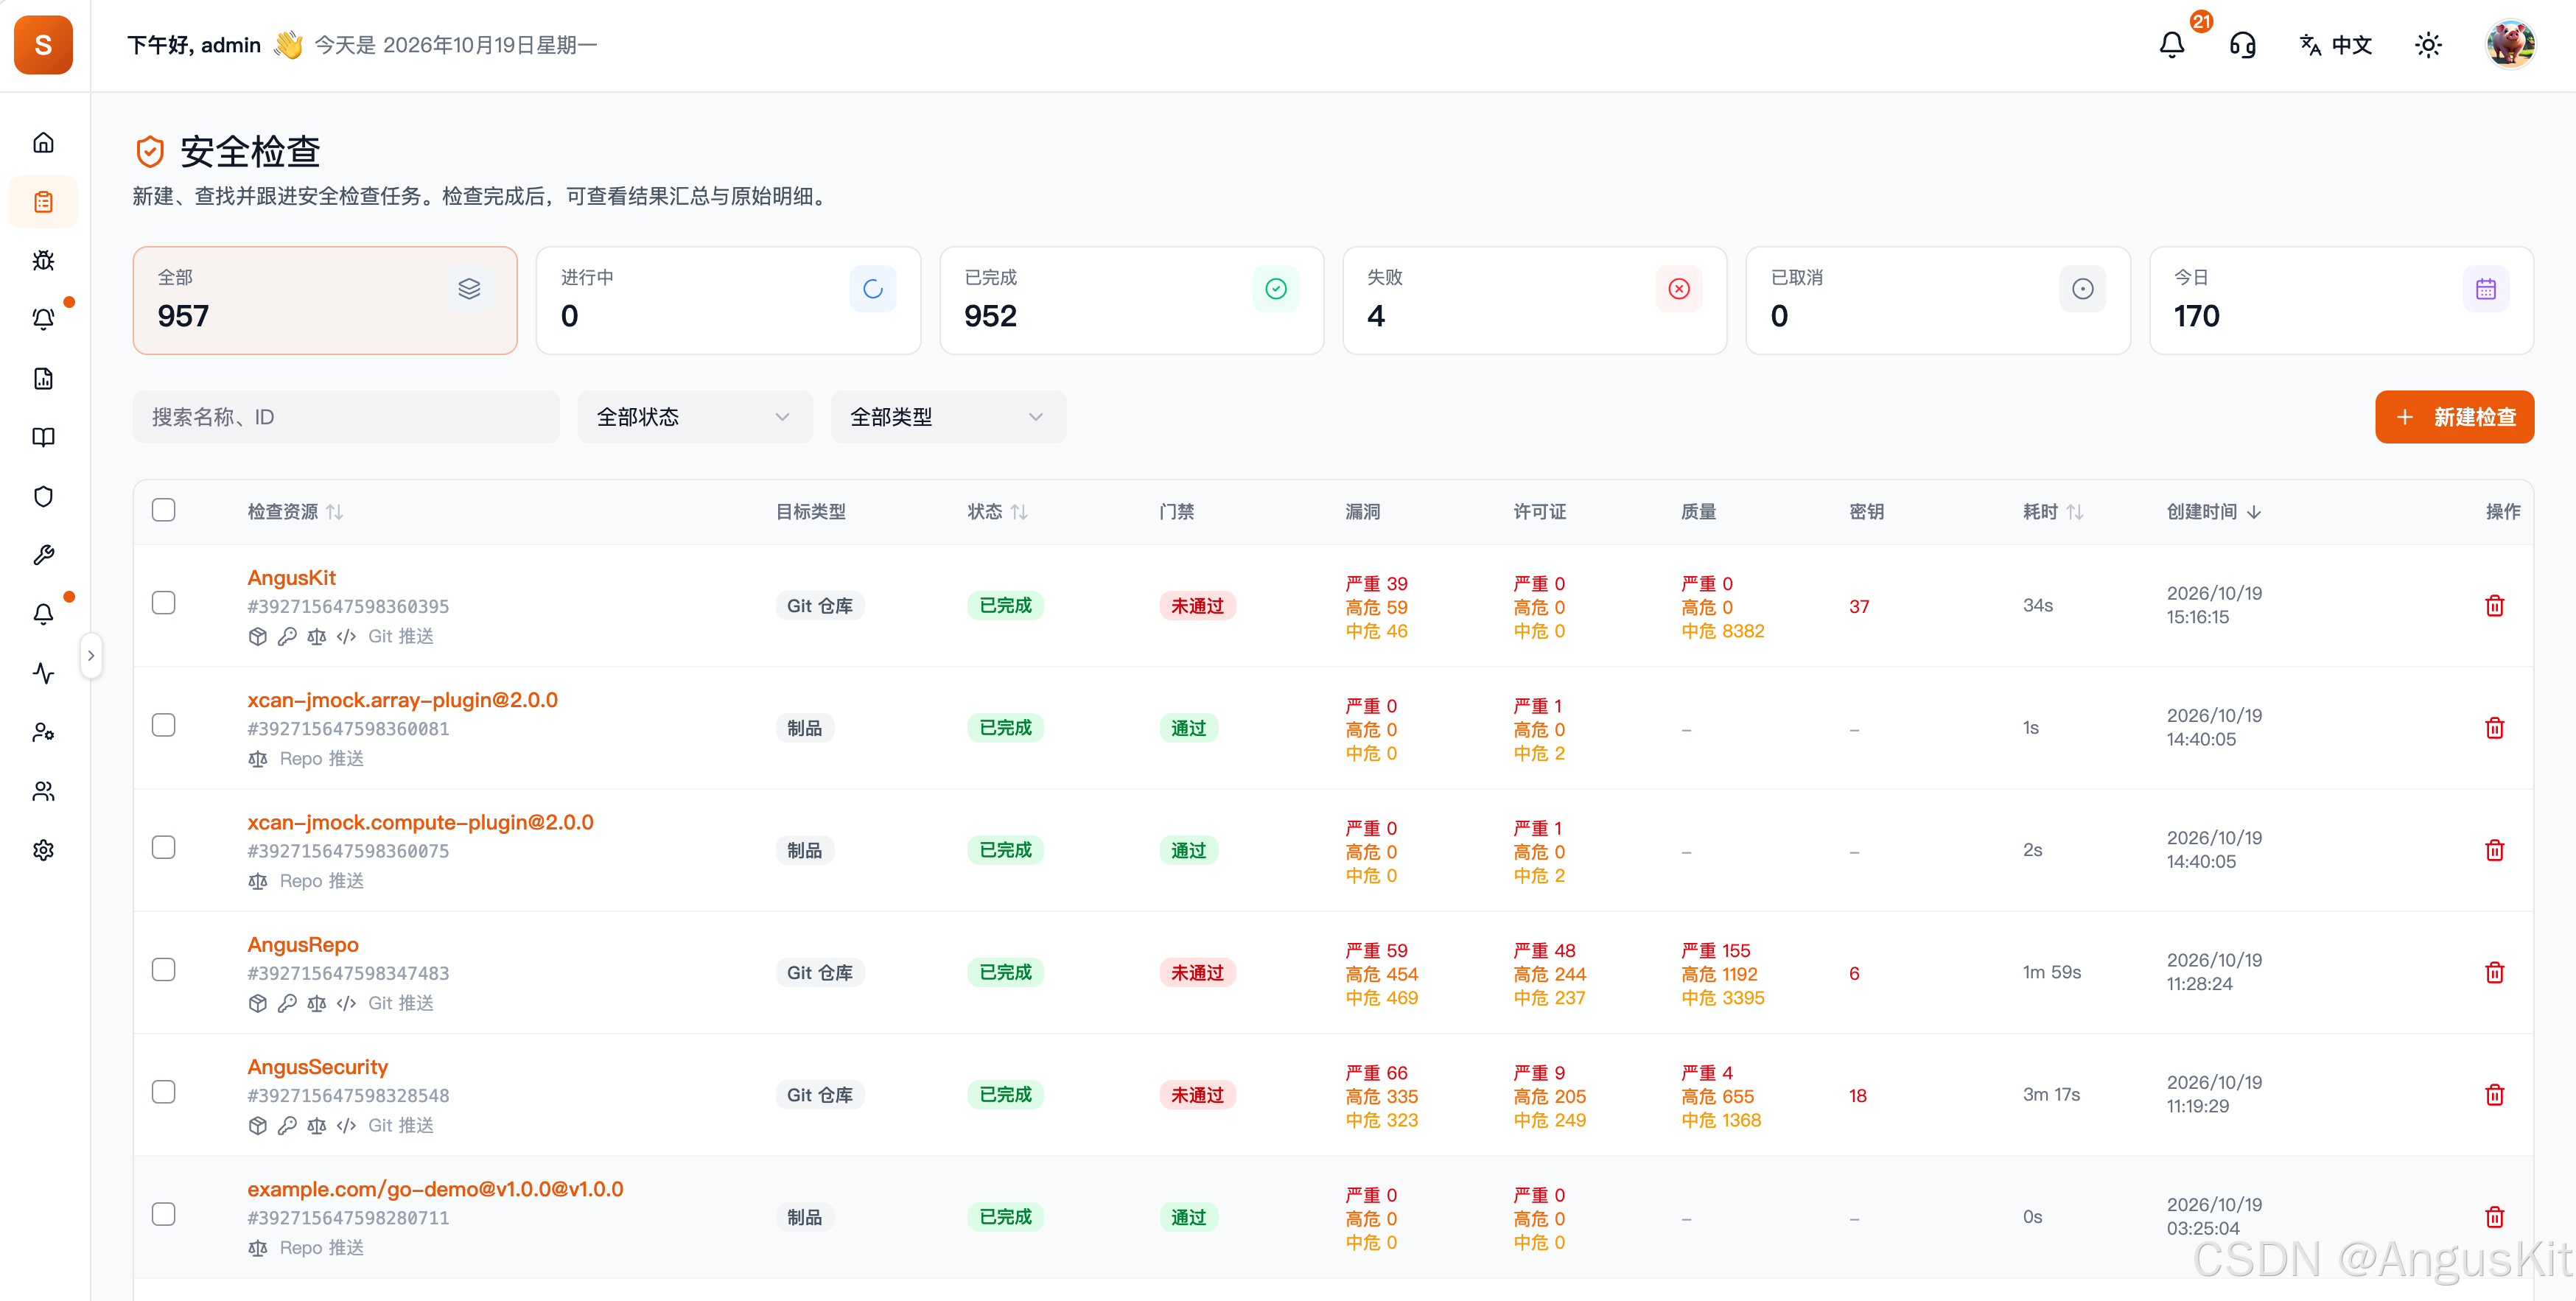Open the headset support icon
This screenshot has height=1301, width=2576.
click(x=2243, y=45)
